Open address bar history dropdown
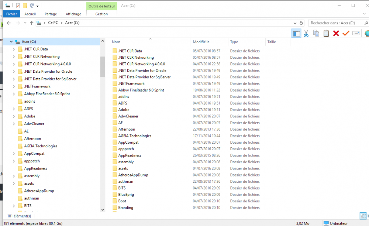 click(295, 23)
